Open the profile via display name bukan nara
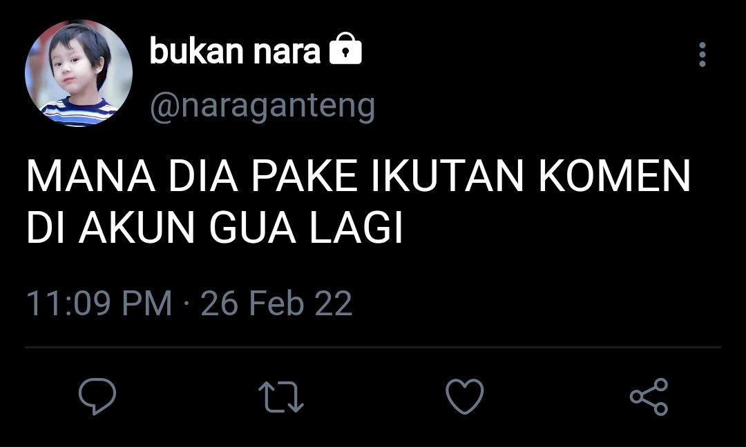The height and width of the screenshot is (447, 746). (x=235, y=51)
